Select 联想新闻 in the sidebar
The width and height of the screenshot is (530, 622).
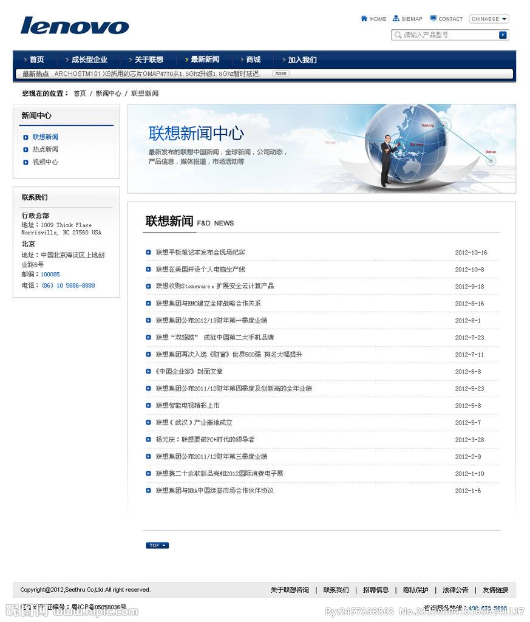[x=45, y=137]
